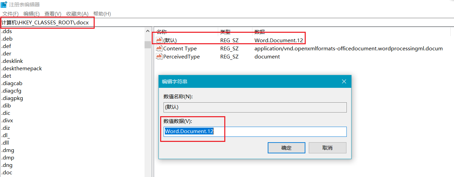
Task: Click the Registry Editor app icon in title bar
Action: click(x=4, y=5)
